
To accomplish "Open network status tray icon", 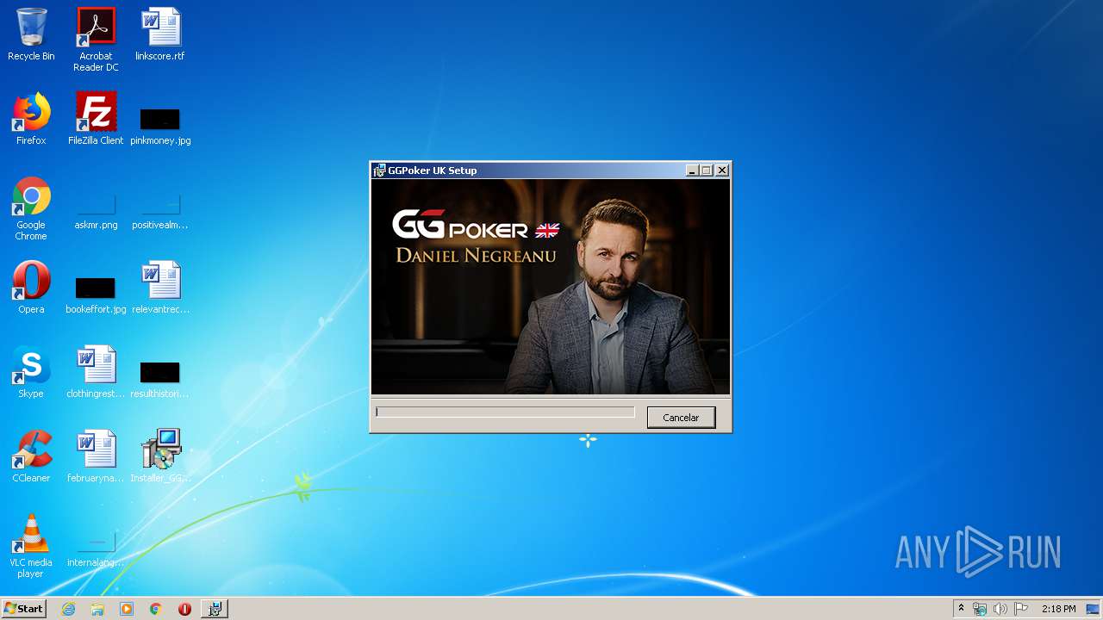I will pyautogui.click(x=980, y=609).
